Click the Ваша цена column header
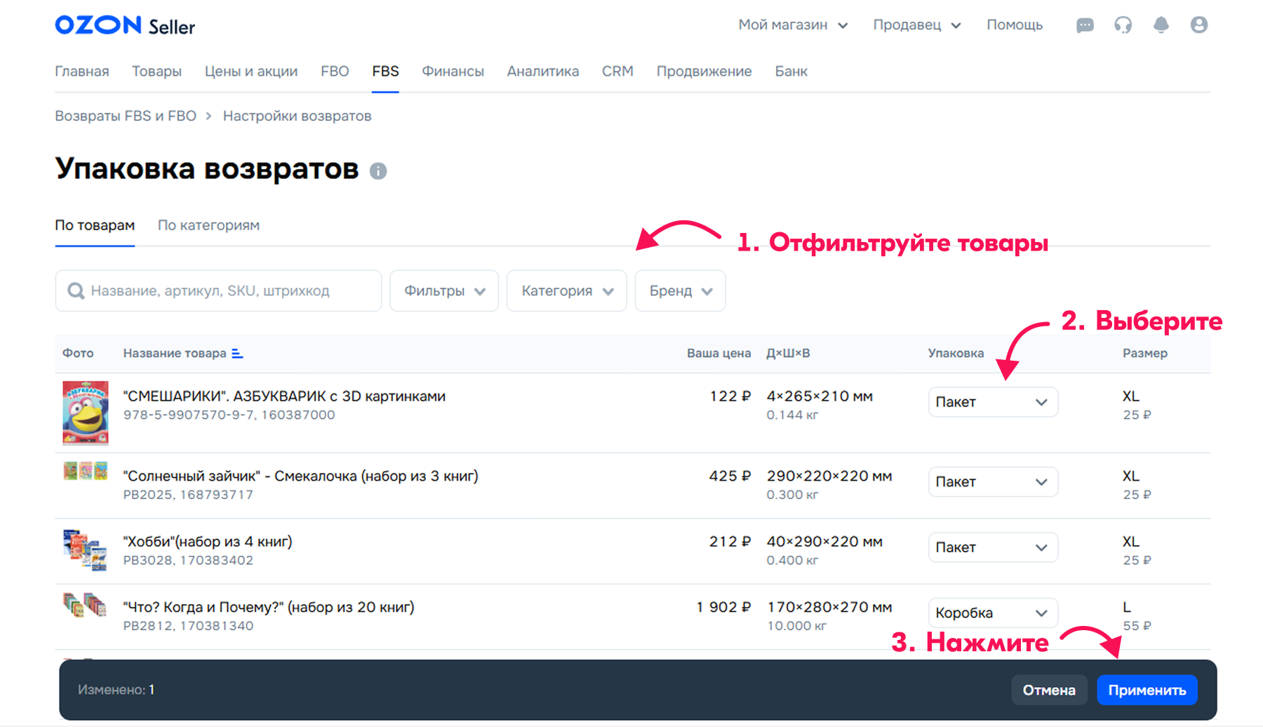The width and height of the screenshot is (1263, 727). point(719,353)
